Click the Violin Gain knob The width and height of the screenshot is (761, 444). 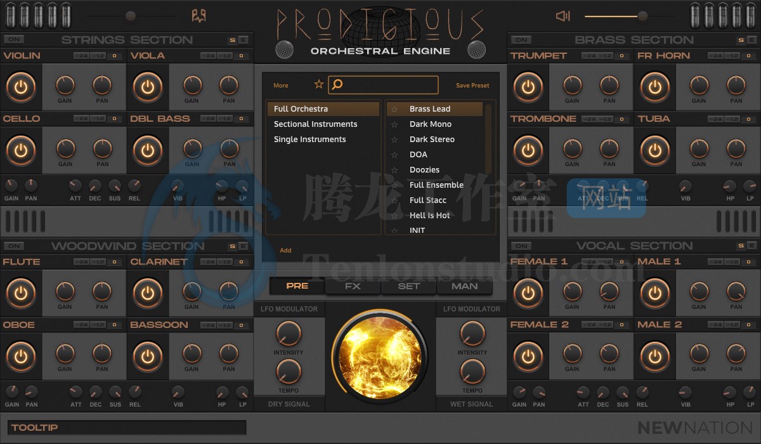(65, 84)
